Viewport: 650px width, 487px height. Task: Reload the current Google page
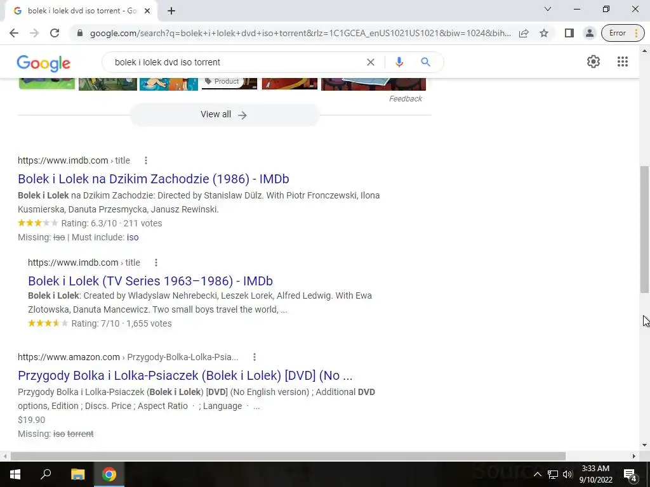pos(55,33)
